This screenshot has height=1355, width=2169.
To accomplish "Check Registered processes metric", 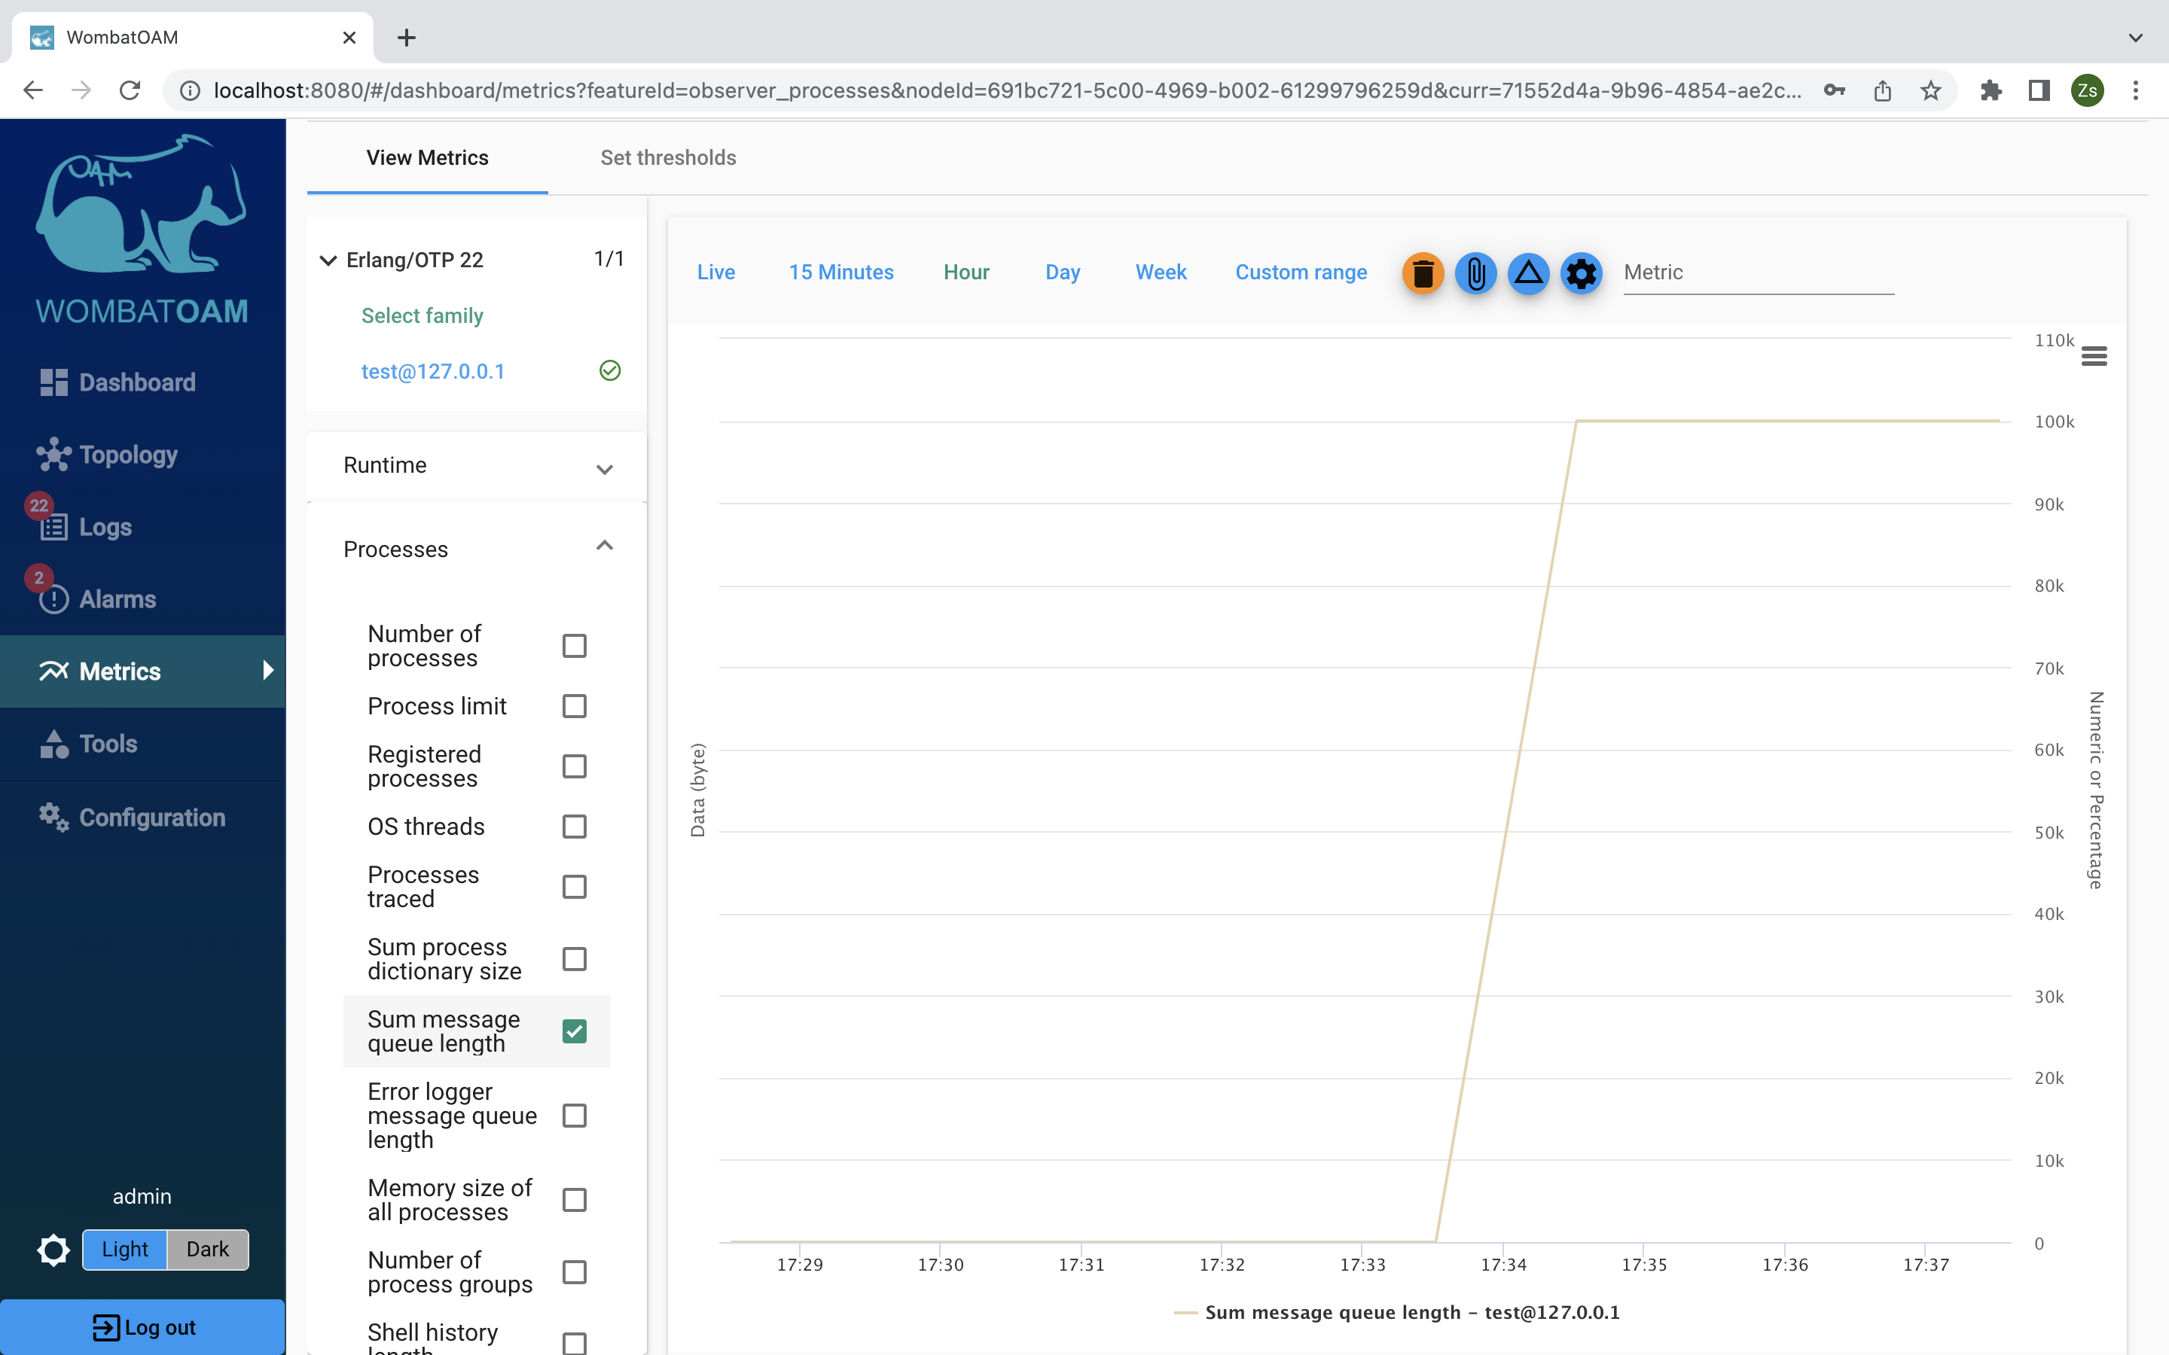I will point(574,766).
